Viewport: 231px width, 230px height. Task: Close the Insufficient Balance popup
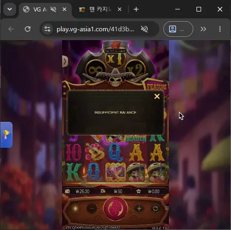[157, 97]
